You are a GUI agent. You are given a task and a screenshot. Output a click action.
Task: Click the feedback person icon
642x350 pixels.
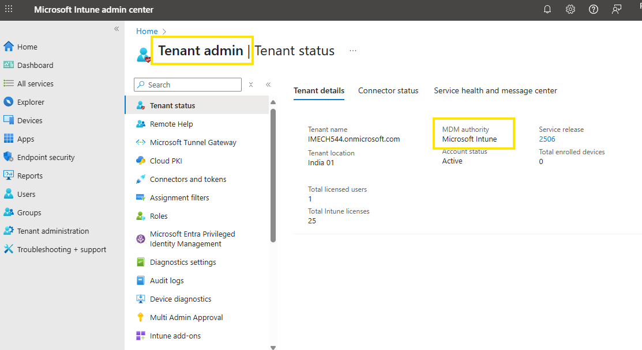click(616, 9)
